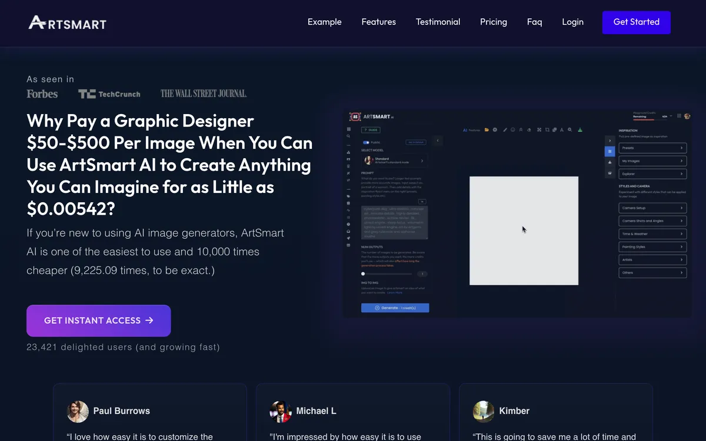
Task: Go to the Features nav link
Action: point(378,22)
